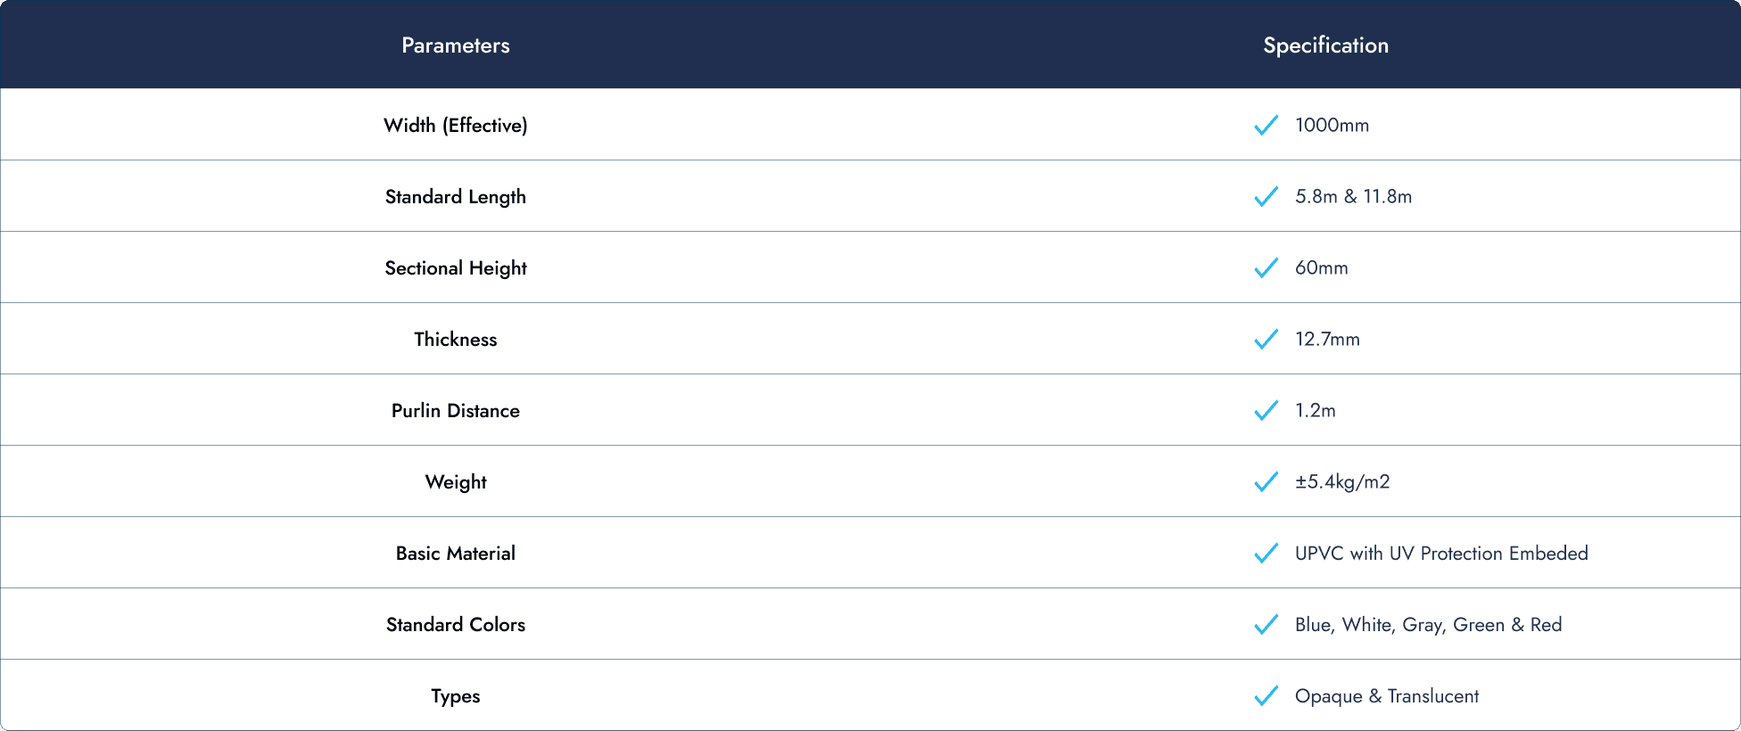Click checkmark beside Opaque & Translucent

coord(1266,695)
